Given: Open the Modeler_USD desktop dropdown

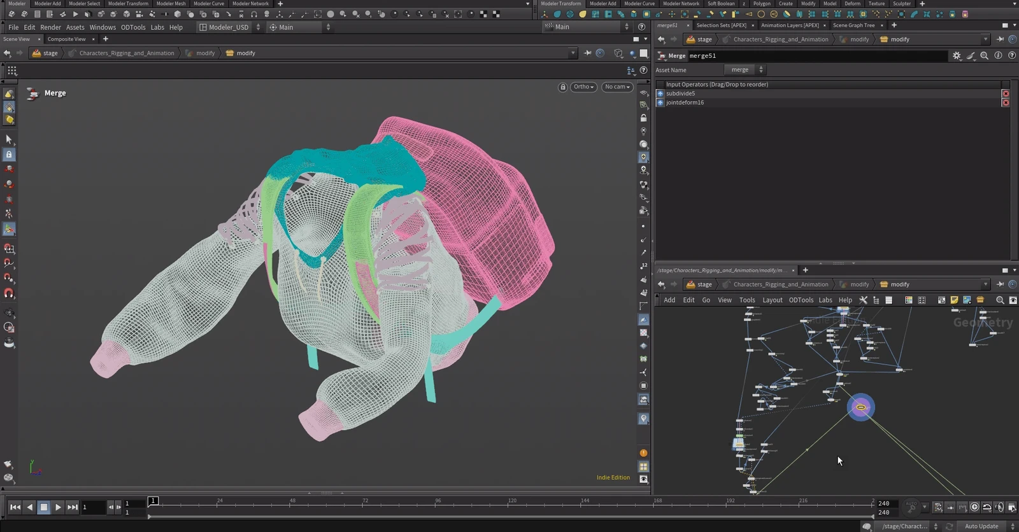Looking at the screenshot, I should (229, 27).
